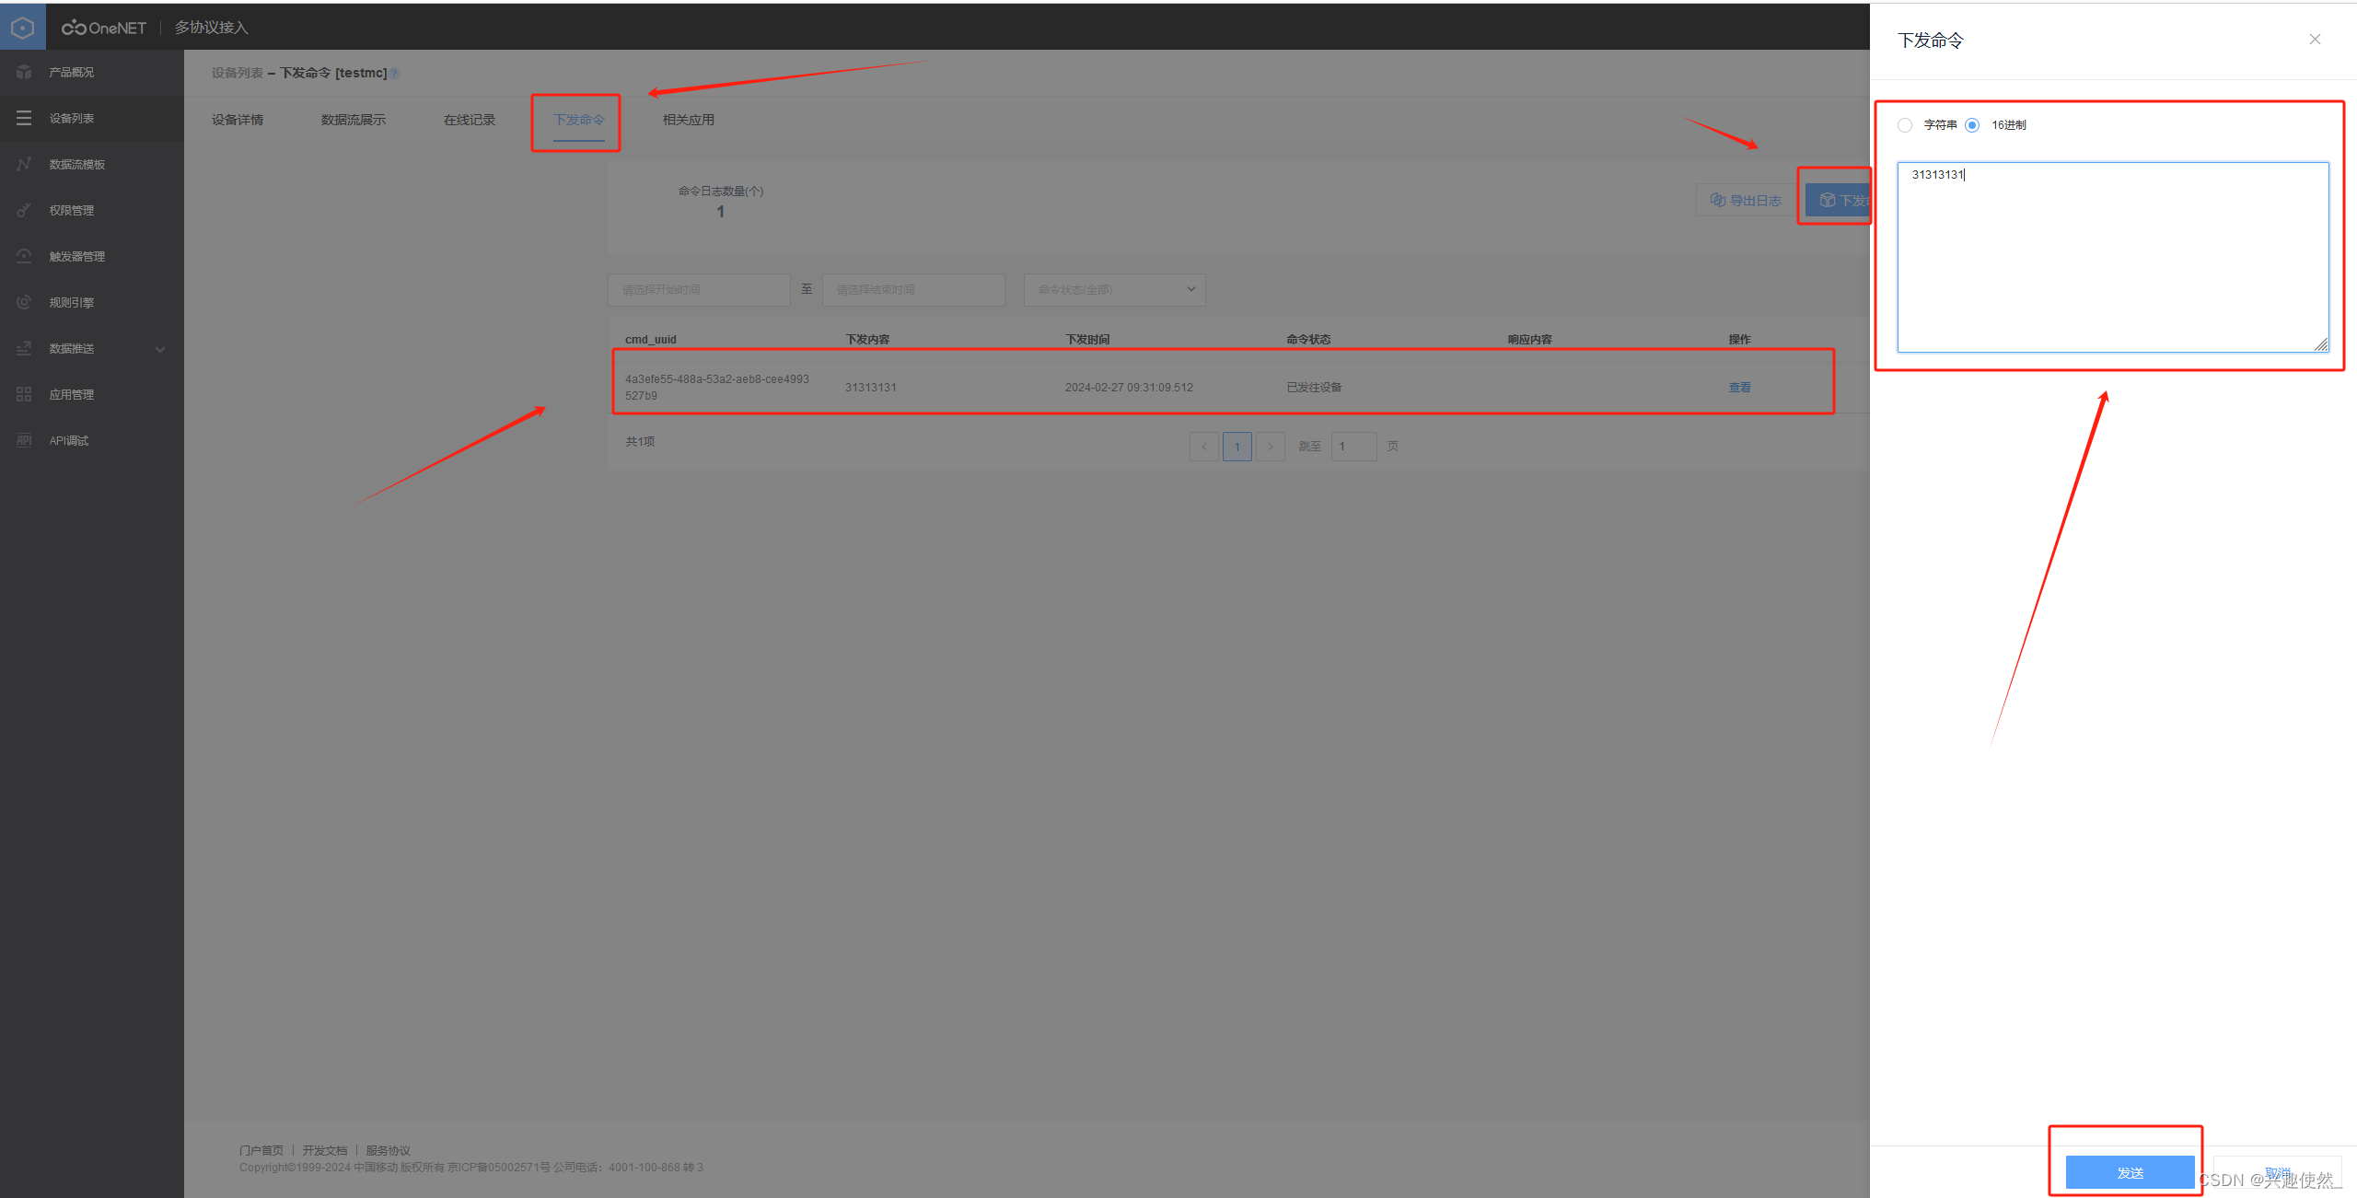This screenshot has height=1198, width=2357.
Task: Click the application management grid icon
Action: pyautogui.click(x=24, y=394)
